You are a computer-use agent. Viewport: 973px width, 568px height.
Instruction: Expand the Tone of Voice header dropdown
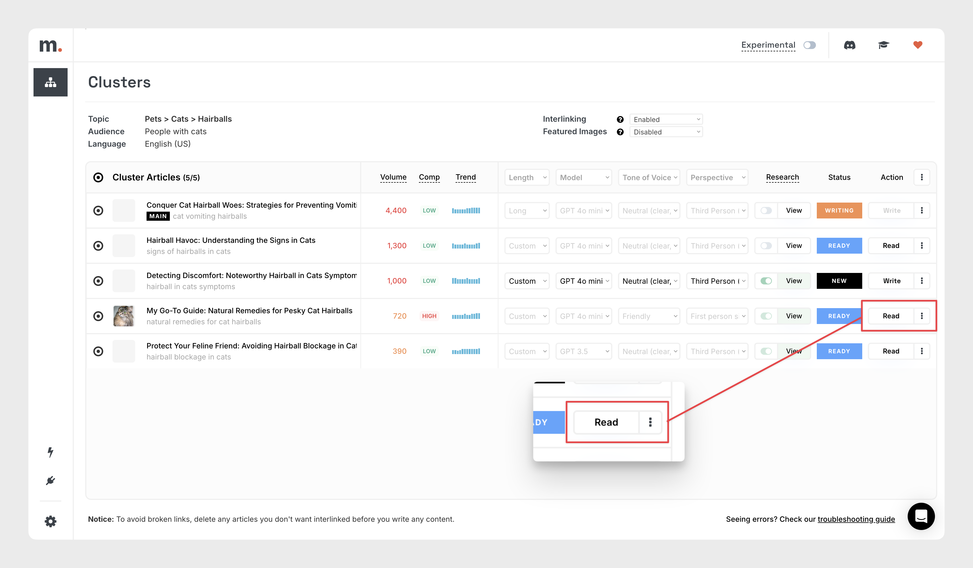click(649, 177)
